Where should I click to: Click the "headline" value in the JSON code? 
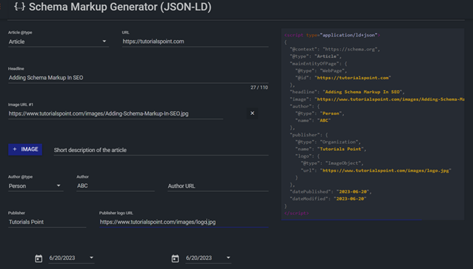362,92
